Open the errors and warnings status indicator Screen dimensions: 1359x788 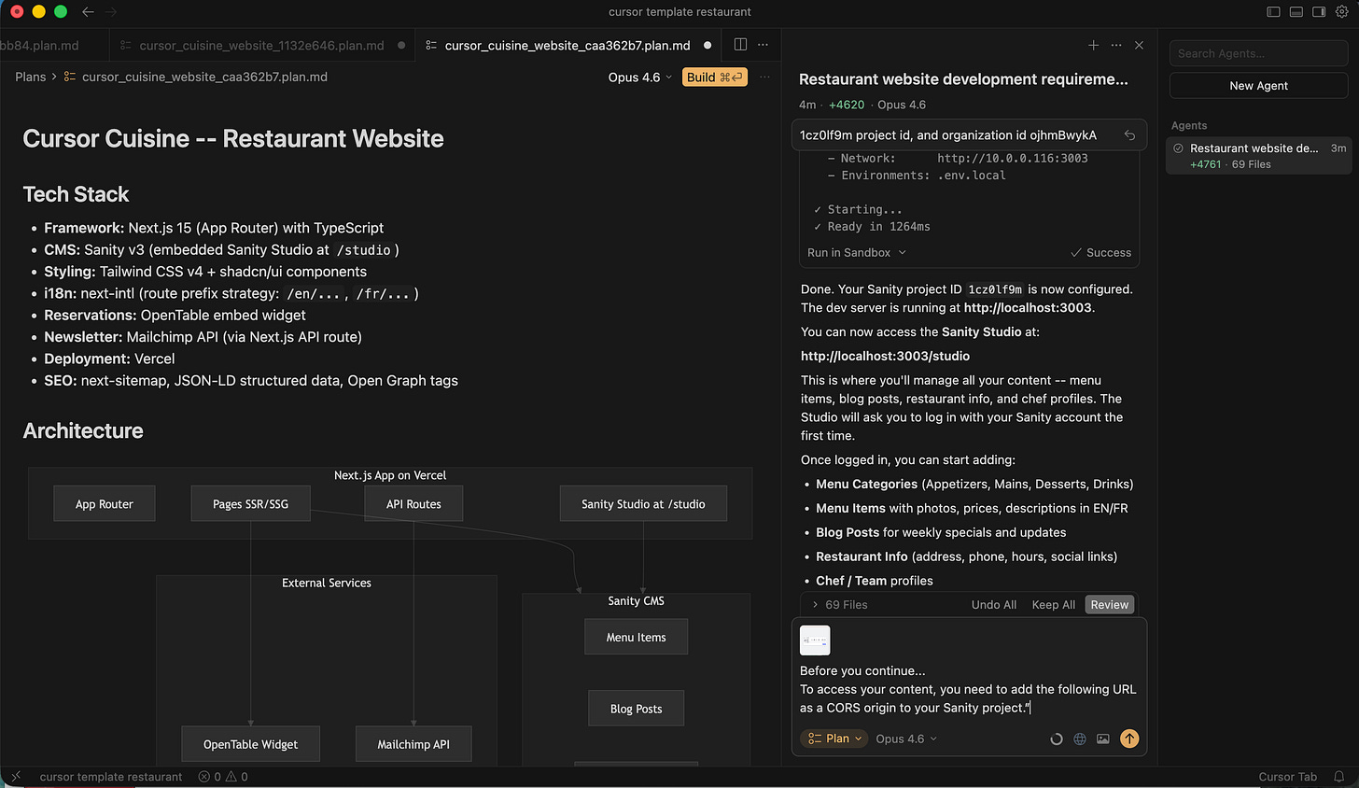[x=223, y=777]
